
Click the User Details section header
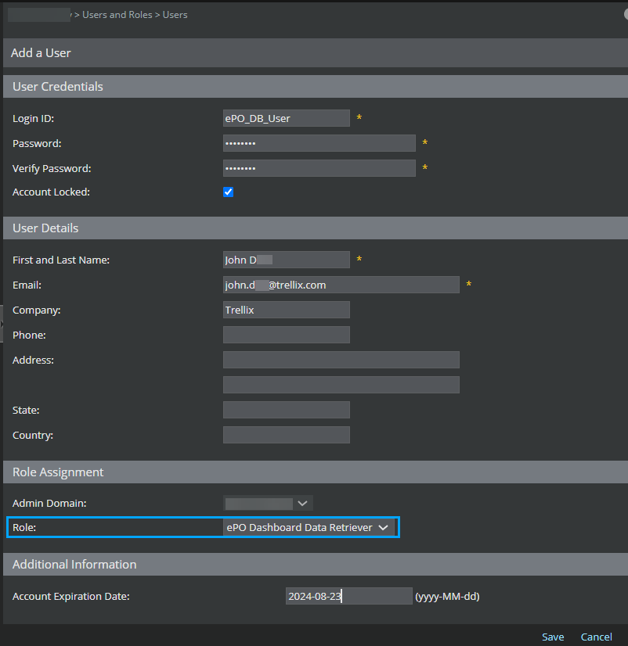click(x=316, y=228)
